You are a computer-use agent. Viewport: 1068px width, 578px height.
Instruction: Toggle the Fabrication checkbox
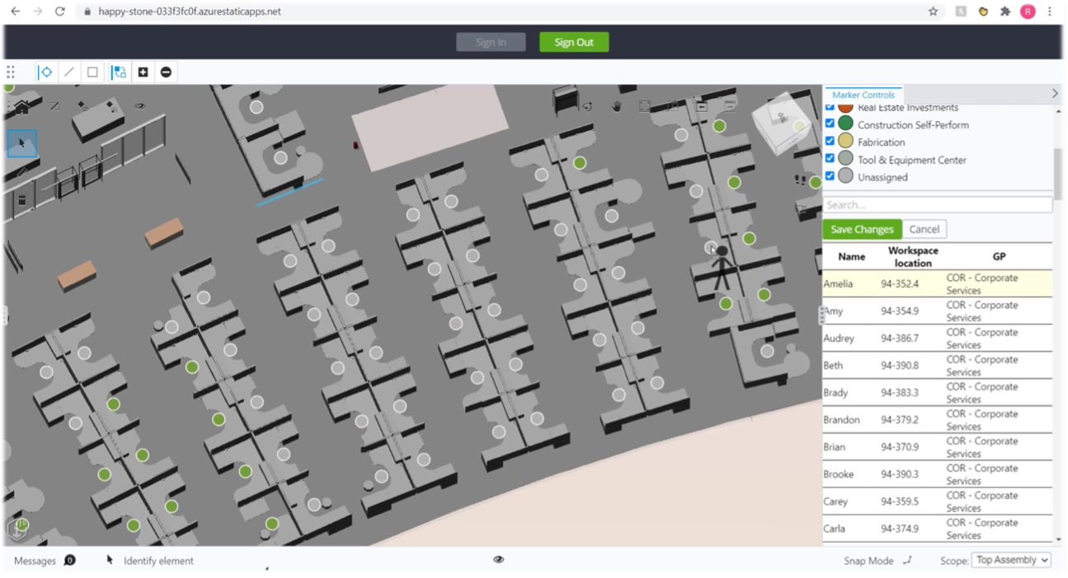[830, 141]
